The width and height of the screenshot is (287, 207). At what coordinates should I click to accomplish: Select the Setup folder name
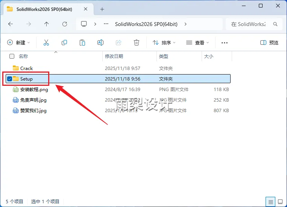tap(26, 79)
